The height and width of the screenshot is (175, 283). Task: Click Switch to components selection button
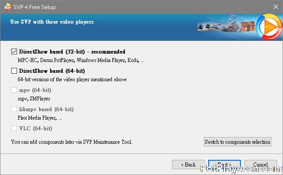click(x=237, y=142)
